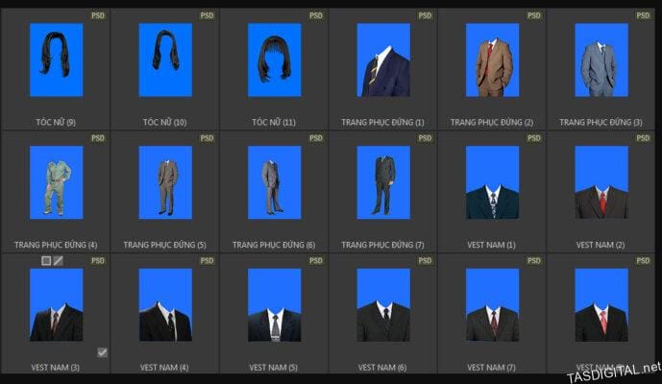Choose the VEST NAM (3) suit thumbnail
The height and width of the screenshot is (384, 662).
tap(56, 304)
